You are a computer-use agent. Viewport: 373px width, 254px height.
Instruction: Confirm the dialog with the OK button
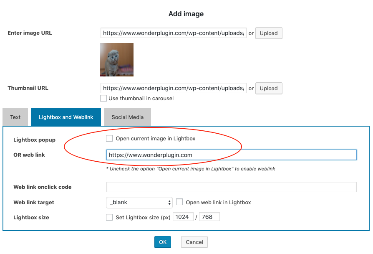pyautogui.click(x=162, y=242)
